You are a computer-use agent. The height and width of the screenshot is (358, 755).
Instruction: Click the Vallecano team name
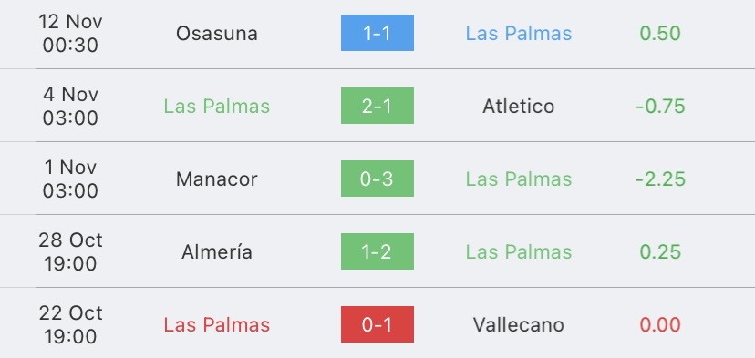tap(519, 325)
